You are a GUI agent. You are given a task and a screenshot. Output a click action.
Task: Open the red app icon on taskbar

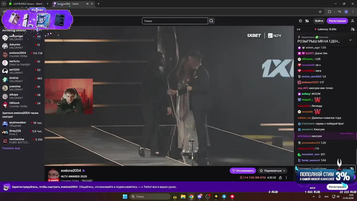tap(232, 197)
